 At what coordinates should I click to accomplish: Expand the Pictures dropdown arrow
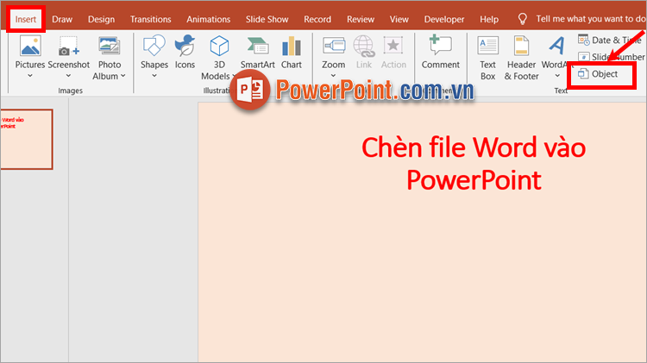(30, 76)
